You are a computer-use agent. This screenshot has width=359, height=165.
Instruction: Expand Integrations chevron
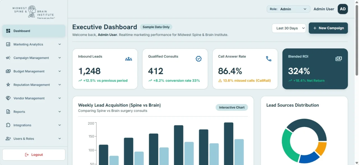[x=59, y=125]
